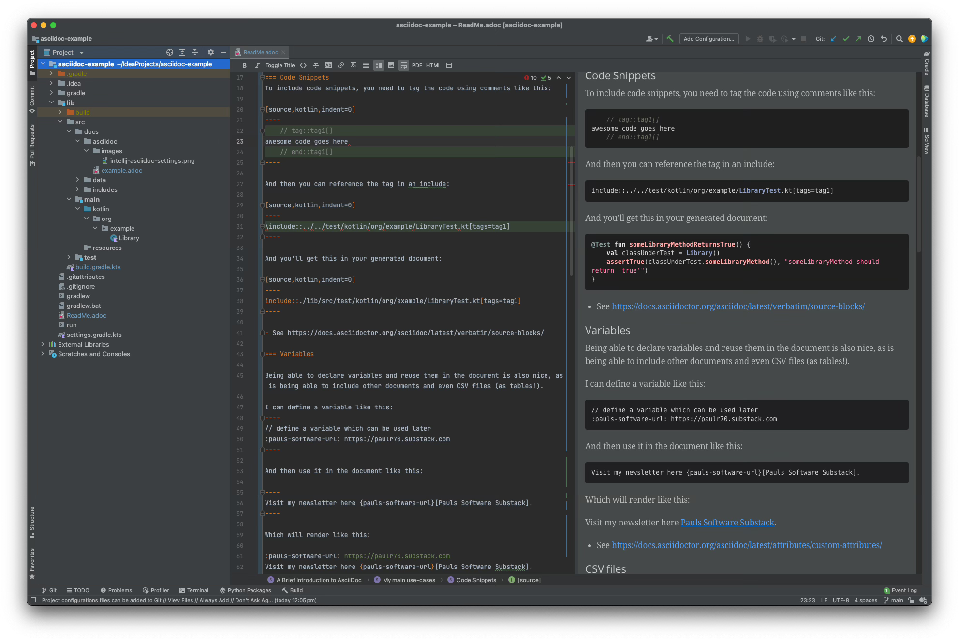
Task: Select the ReadMe.adoc editor tab
Action: tap(260, 52)
